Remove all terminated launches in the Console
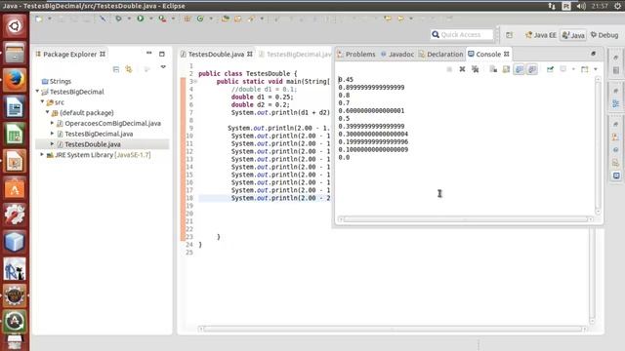The image size is (625, 351). [476, 69]
